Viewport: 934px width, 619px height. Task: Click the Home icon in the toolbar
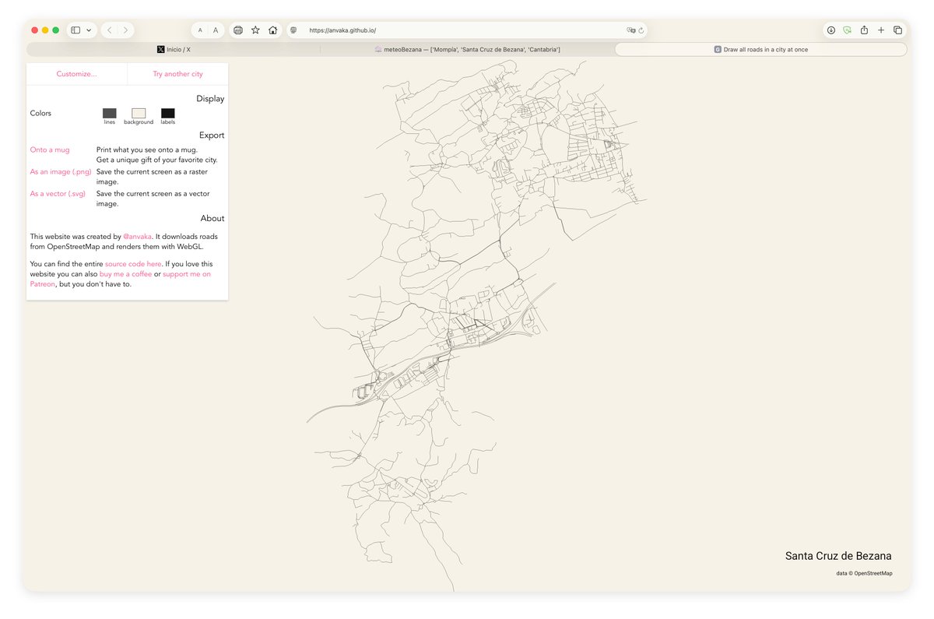(273, 30)
